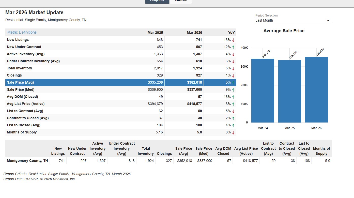Click the down arrow in List to Contract row

(233, 111)
